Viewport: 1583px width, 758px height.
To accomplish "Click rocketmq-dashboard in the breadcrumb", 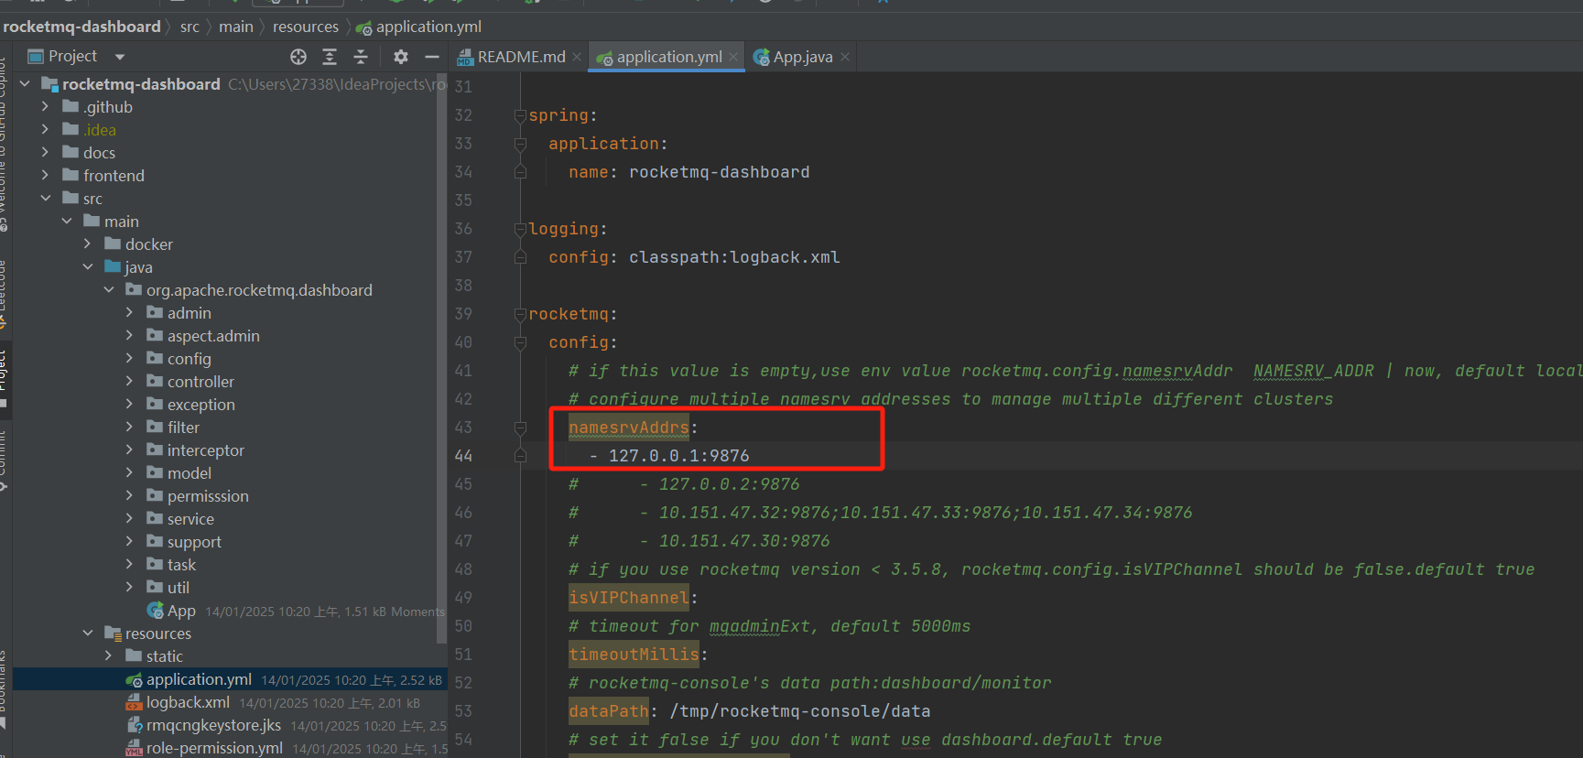I will click(82, 27).
